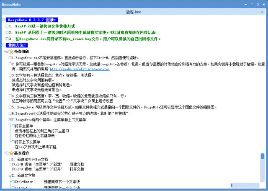Screen dimensions: 268x191
Task: Collapse item 7 about two menus
Action: tap(10, 120)
